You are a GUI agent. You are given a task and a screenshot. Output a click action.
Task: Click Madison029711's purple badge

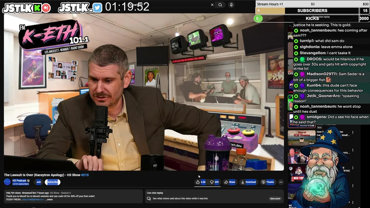pos(302,74)
